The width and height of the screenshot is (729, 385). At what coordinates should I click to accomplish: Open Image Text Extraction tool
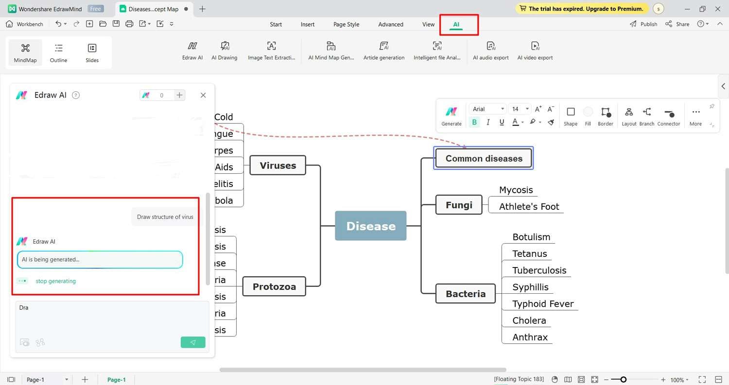(271, 51)
